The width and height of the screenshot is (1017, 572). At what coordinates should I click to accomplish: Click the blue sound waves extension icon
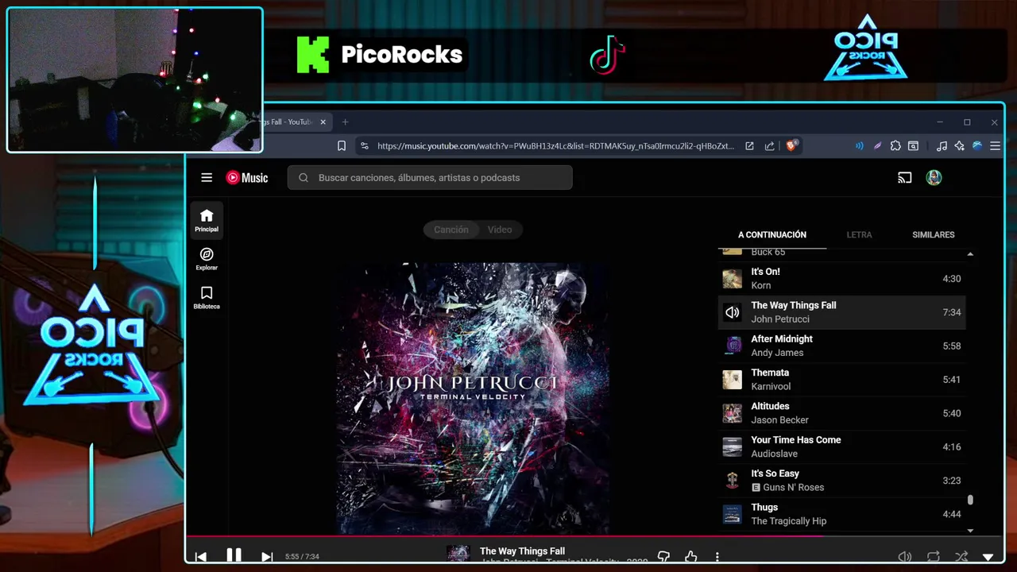(x=859, y=145)
